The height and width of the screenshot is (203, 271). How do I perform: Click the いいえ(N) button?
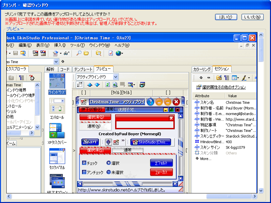pyautogui.click(x=252, y=17)
